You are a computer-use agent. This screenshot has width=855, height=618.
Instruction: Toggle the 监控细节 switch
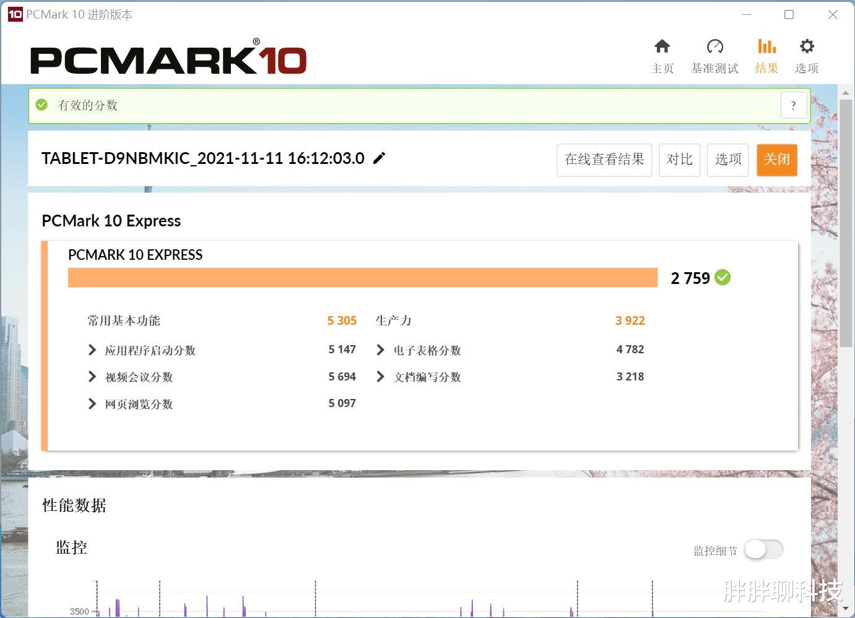(x=763, y=549)
